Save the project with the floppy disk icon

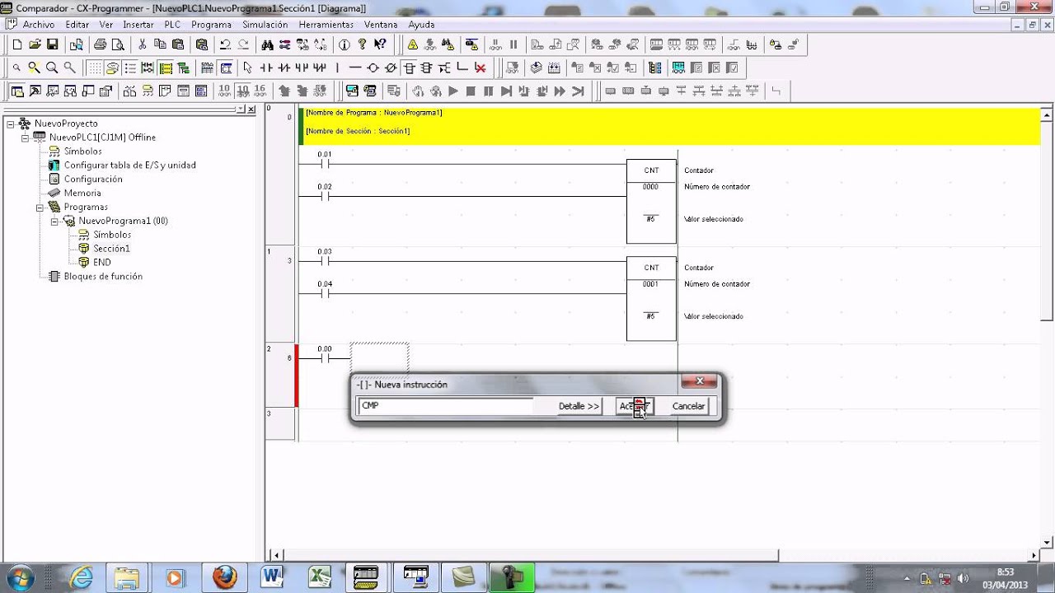(x=52, y=44)
